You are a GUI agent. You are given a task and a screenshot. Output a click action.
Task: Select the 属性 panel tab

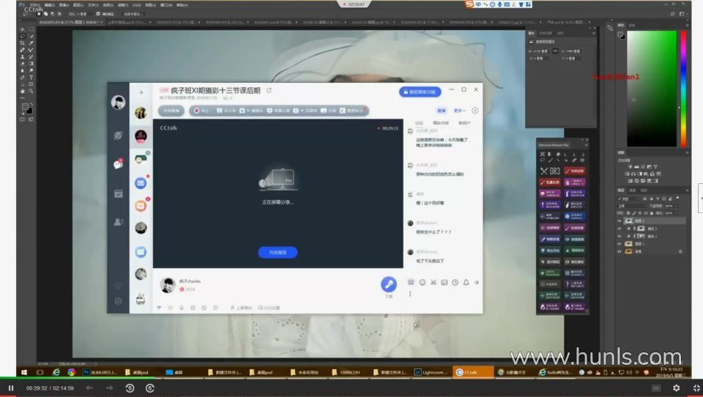coord(532,33)
